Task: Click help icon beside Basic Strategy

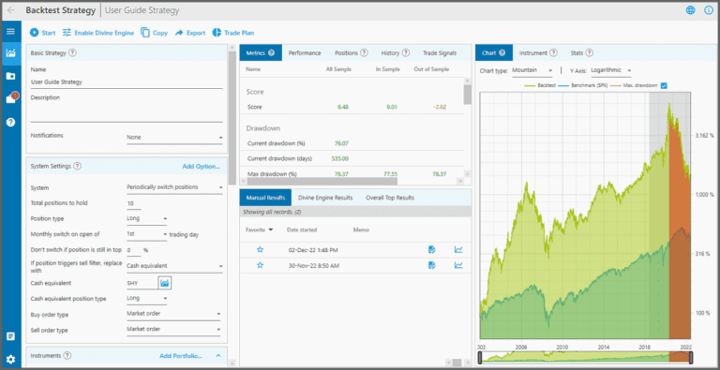Action: coord(72,52)
